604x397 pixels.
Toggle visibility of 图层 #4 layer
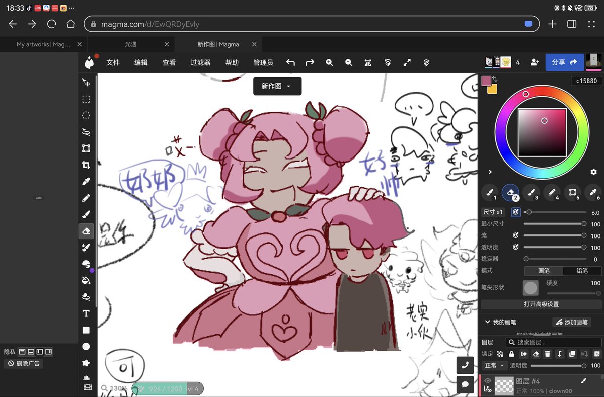click(x=487, y=381)
